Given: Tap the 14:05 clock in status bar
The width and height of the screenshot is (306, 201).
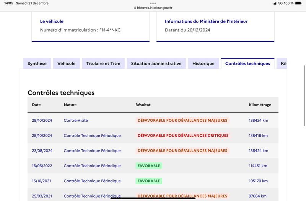Looking at the screenshot, I should click(8, 3).
